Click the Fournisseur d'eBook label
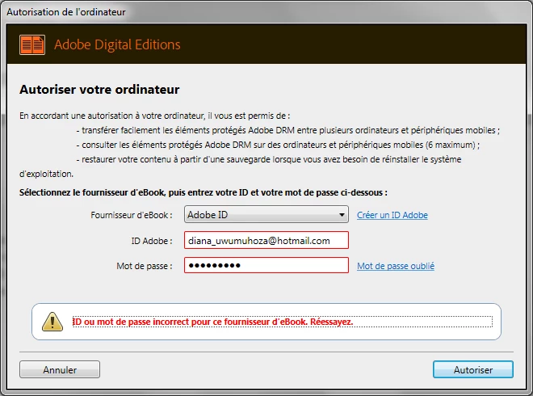The image size is (533, 396). point(131,215)
